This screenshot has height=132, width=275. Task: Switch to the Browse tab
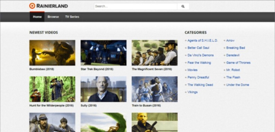pyautogui.click(x=53, y=17)
